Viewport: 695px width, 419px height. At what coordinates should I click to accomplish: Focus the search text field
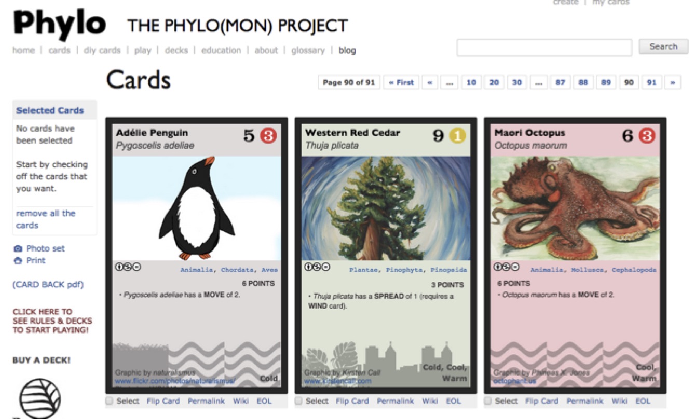544,47
